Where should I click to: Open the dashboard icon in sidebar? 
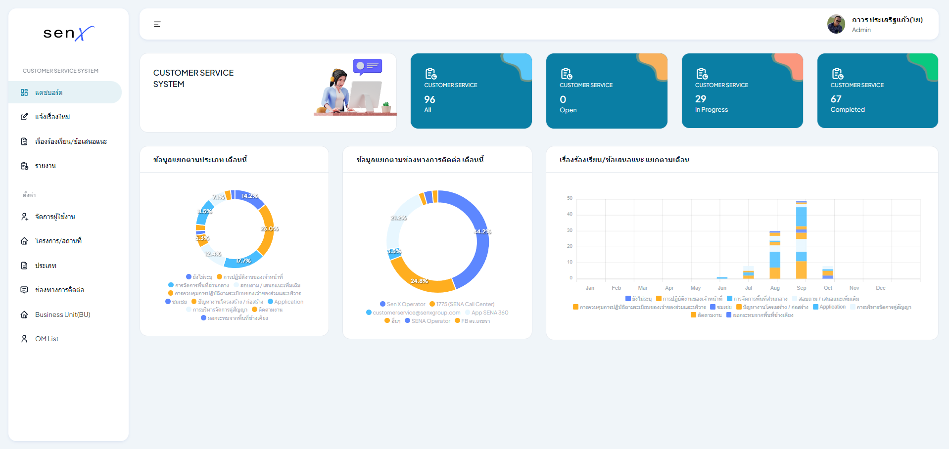(24, 92)
